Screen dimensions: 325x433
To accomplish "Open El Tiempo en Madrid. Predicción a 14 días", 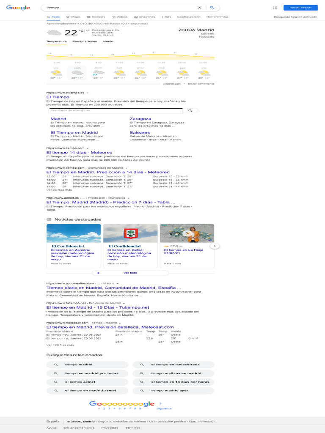I will [108, 172].
